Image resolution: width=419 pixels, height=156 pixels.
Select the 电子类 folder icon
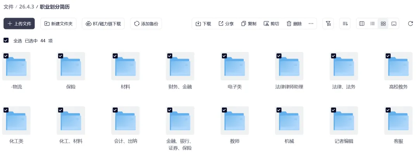[235, 66]
